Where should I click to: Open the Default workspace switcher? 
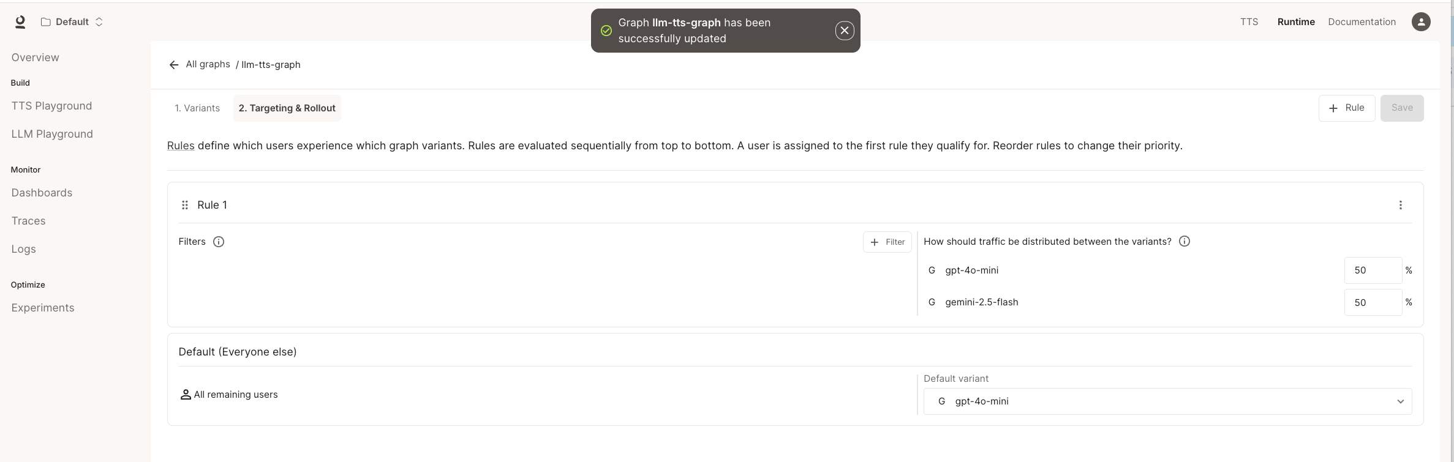point(72,22)
